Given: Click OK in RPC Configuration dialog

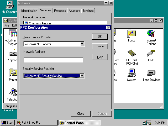Looking at the screenshot, I should click(x=100, y=36).
